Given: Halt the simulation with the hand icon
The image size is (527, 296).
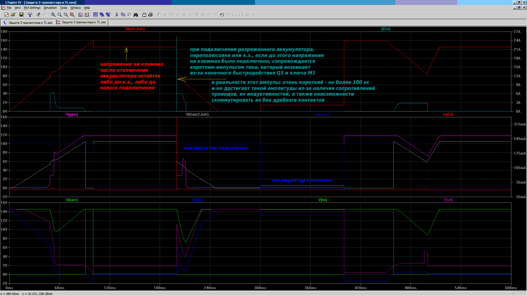Looking at the screenshot, I should pos(45,15).
